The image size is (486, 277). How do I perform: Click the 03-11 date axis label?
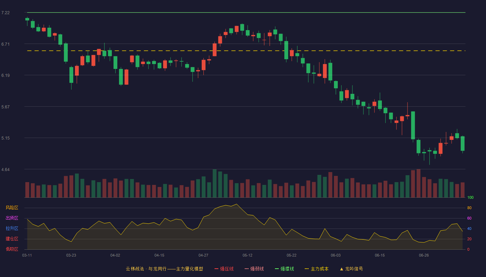tap(27, 255)
